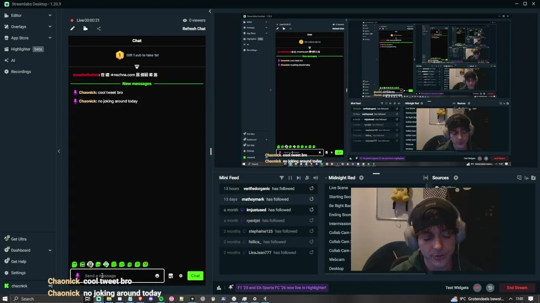Viewport: 540px width, 303px height.
Task: Select the Desktop scene
Action: [336, 268]
